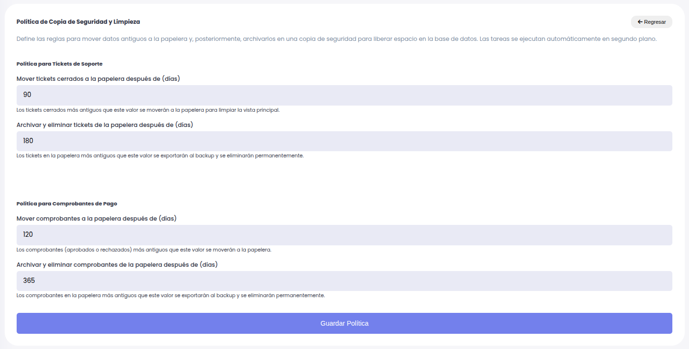
Task: Click the left arrow icon beside Regresar
Action: [640, 22]
